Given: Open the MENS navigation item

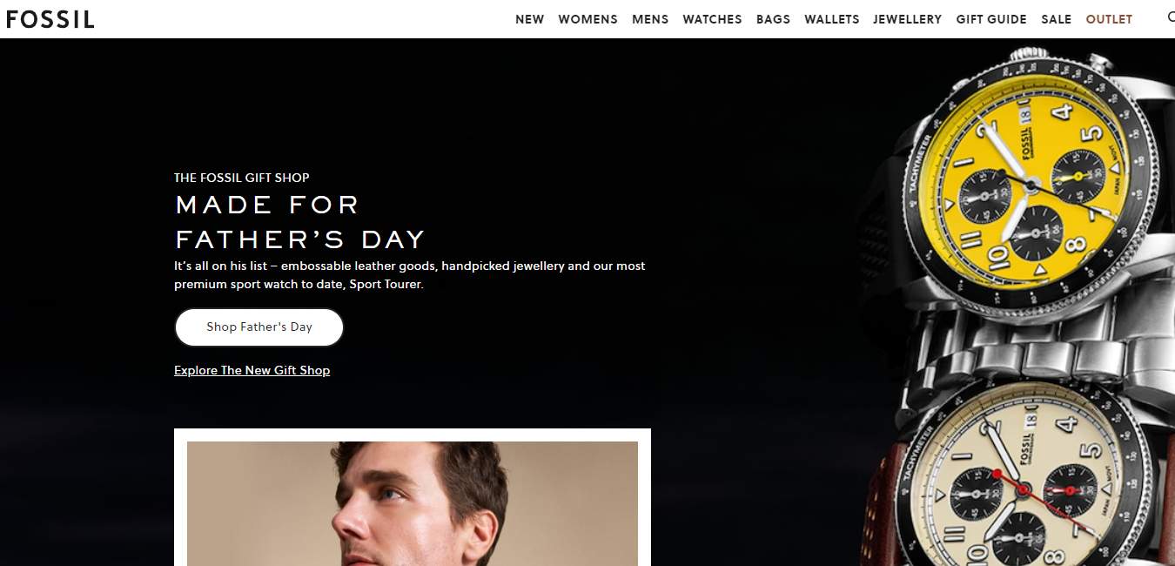Looking at the screenshot, I should click(650, 19).
